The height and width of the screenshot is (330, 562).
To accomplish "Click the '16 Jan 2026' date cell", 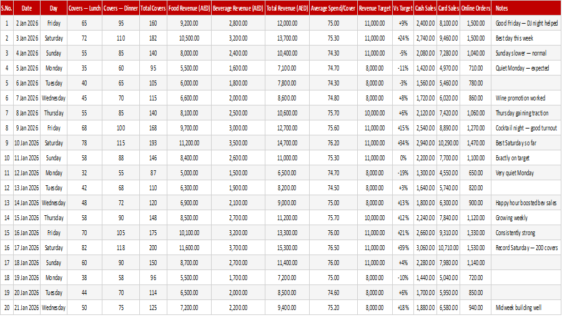I will tap(27, 233).
